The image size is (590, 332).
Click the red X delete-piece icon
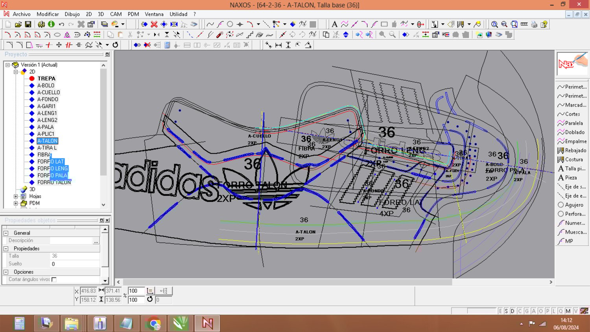[x=154, y=24]
